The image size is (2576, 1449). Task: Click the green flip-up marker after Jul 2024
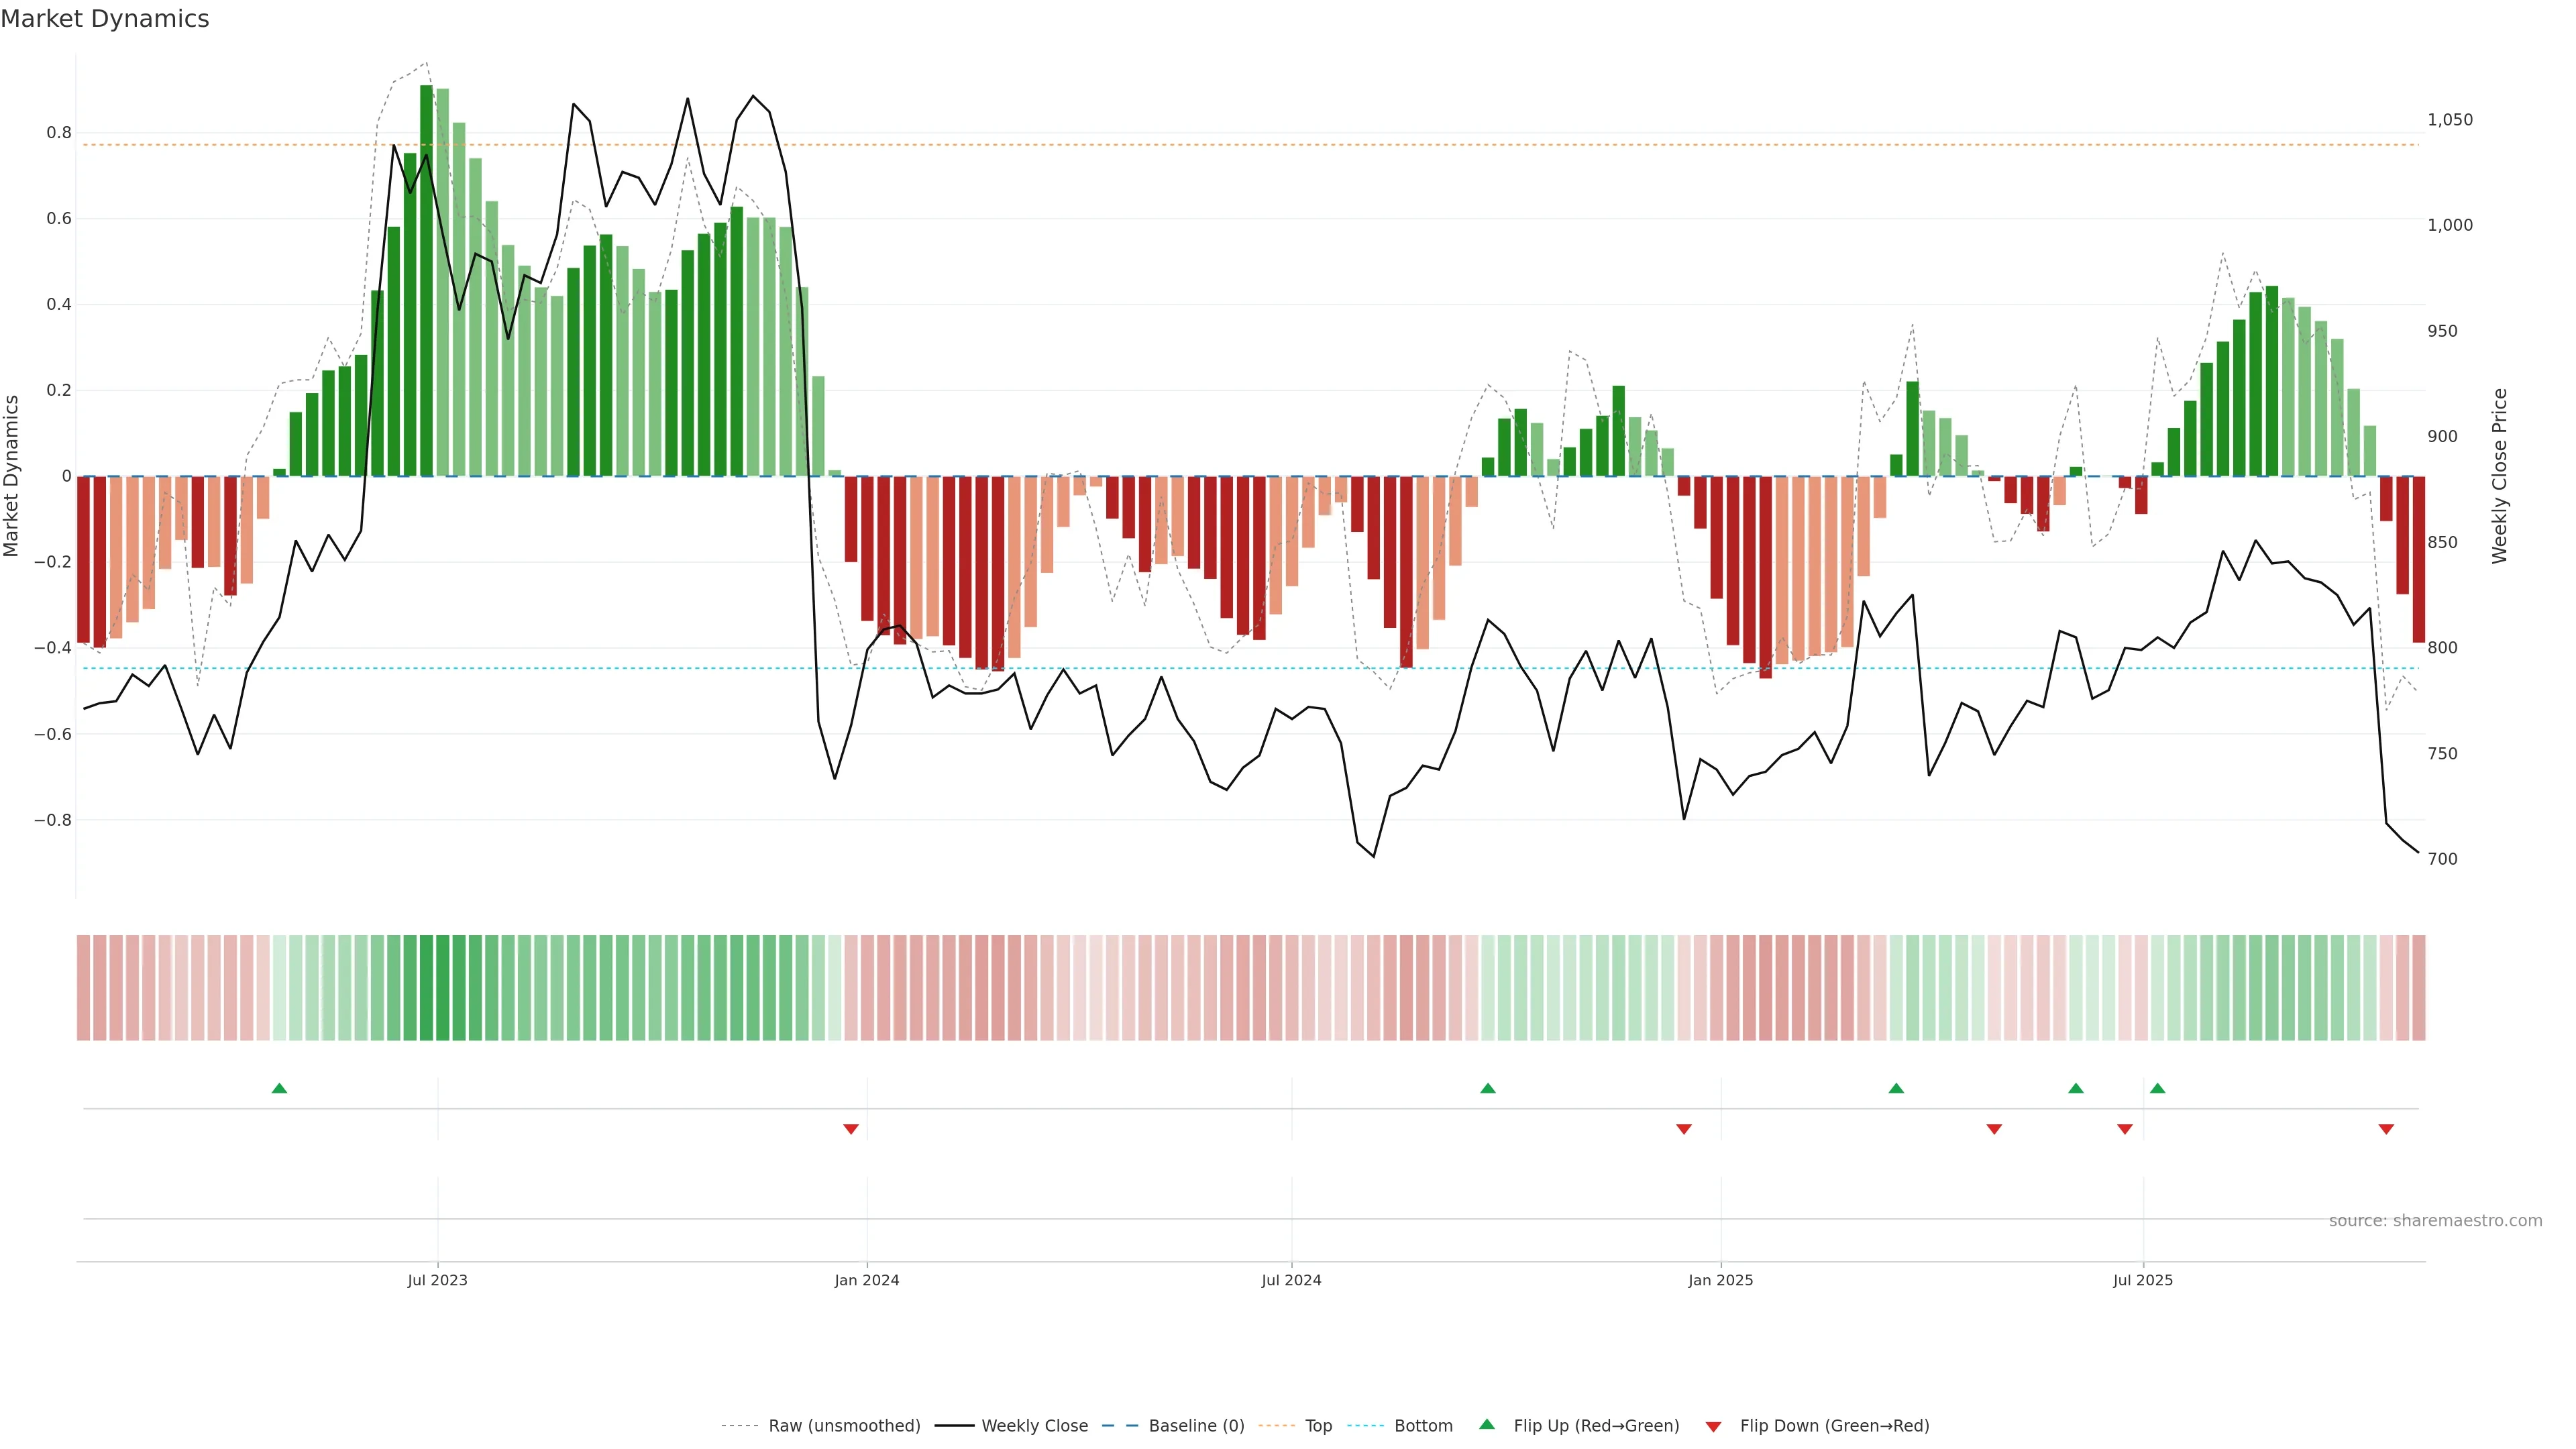point(1488,1088)
